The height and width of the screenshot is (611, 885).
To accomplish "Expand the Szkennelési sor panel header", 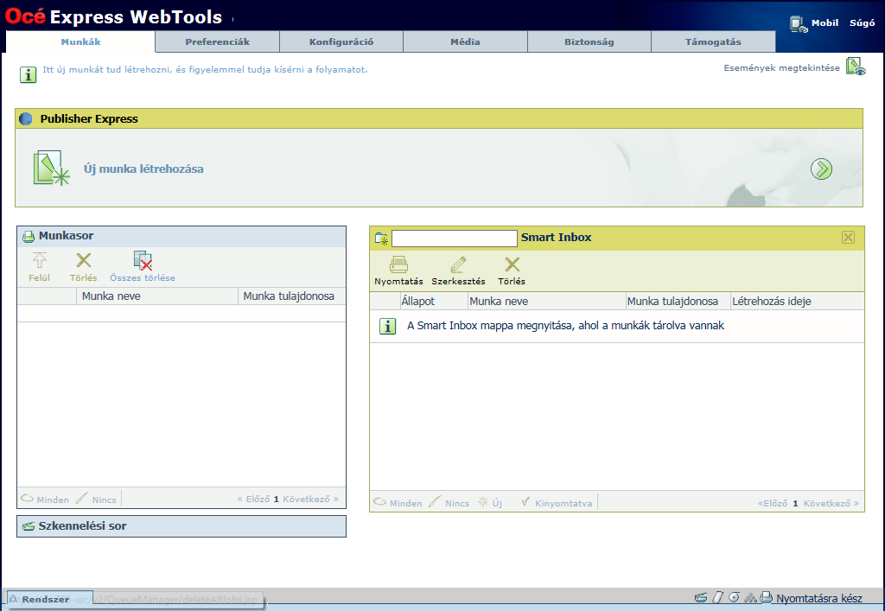I will (181, 526).
